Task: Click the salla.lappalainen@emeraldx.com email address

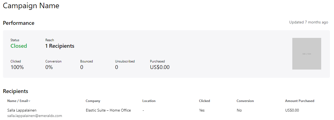Action: click(x=35, y=116)
